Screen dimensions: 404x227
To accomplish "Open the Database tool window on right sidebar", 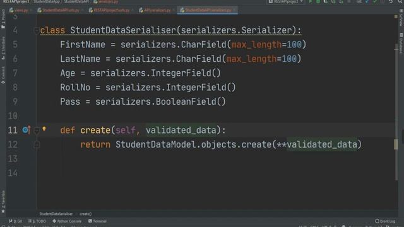I will point(401,44).
